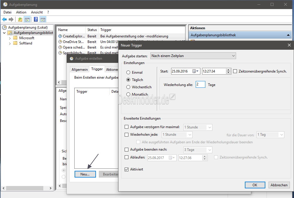
Task: Click the back arrow toolbar icon
Action: [4, 19]
